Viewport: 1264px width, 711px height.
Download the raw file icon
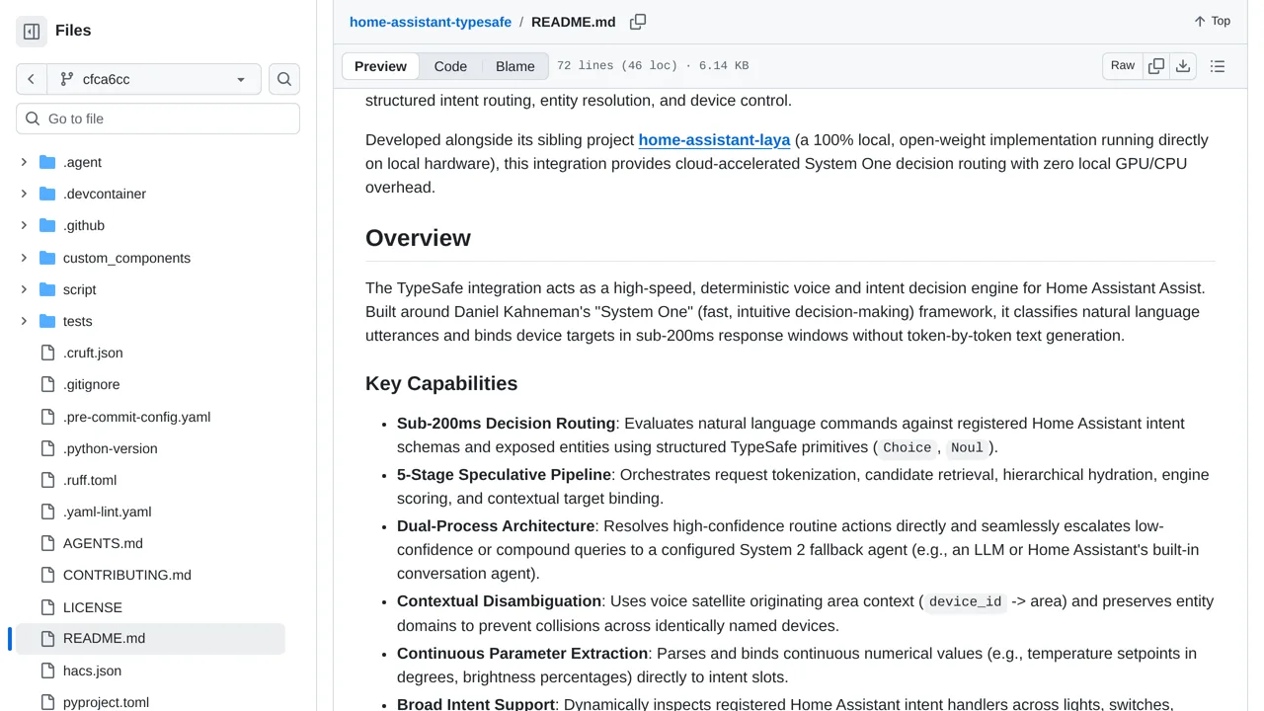[x=1183, y=66]
